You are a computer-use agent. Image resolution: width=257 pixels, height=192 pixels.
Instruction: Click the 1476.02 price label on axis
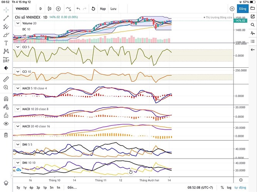point(240,21)
